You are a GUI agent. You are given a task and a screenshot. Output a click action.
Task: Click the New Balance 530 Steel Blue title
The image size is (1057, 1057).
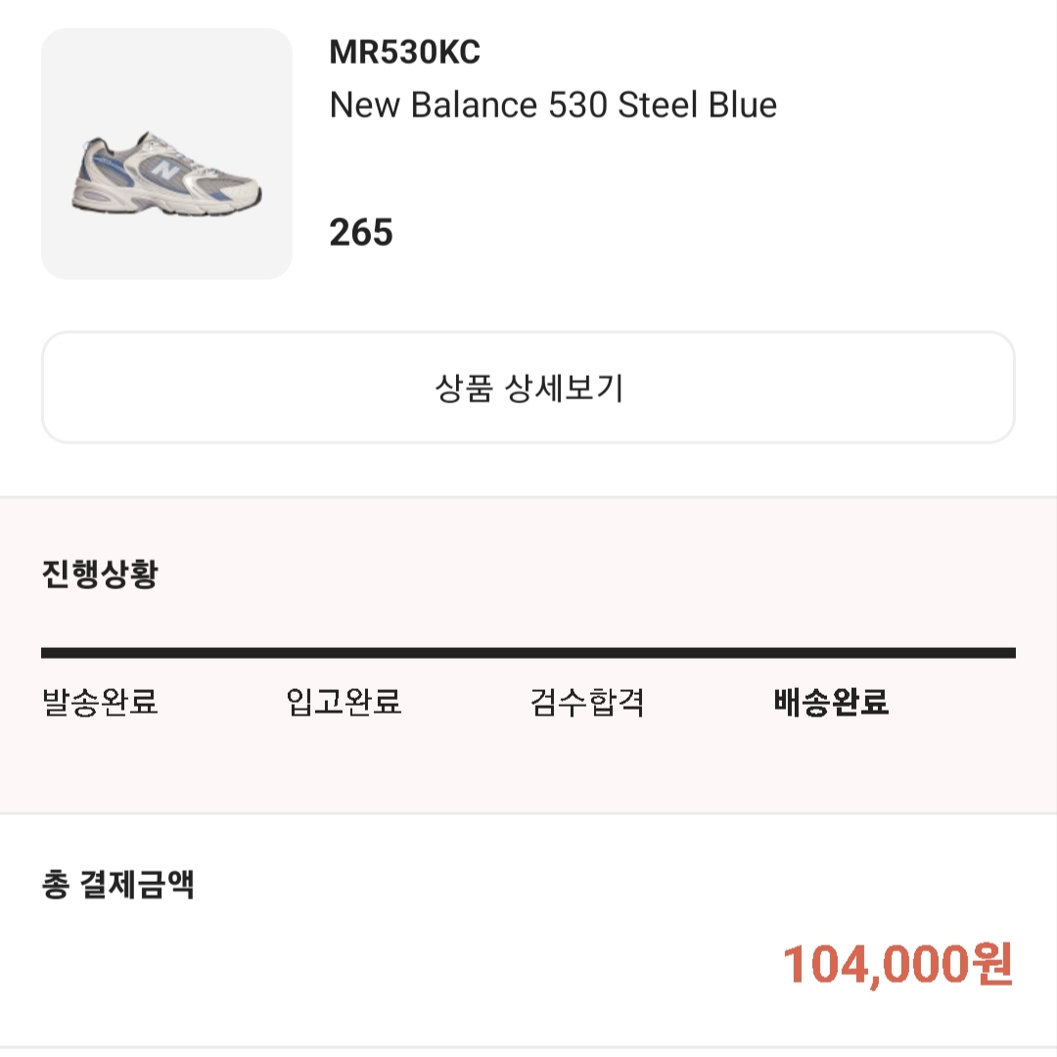(553, 105)
